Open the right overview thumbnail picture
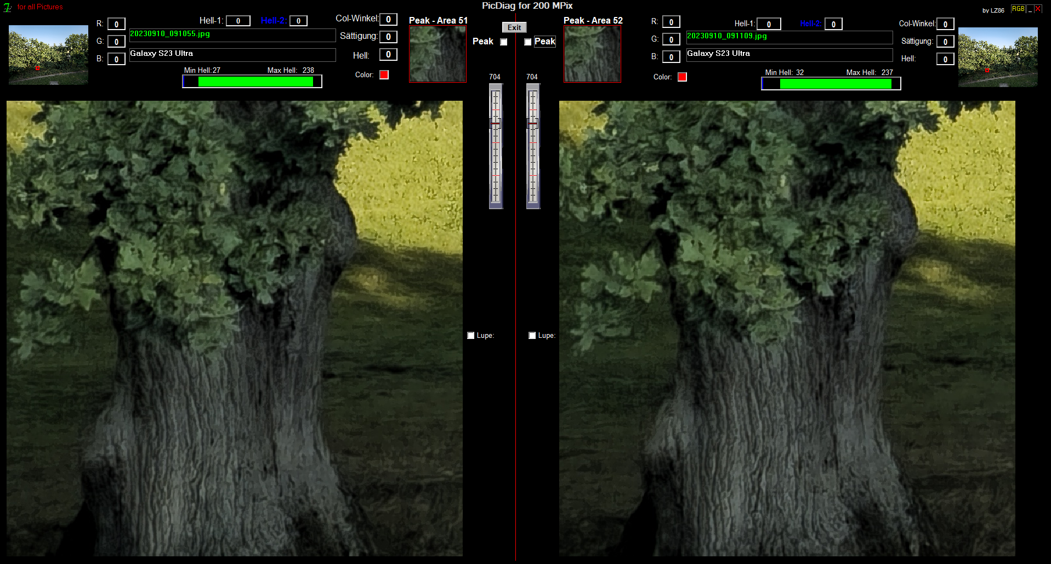The width and height of the screenshot is (1051, 564). pyautogui.click(x=998, y=57)
